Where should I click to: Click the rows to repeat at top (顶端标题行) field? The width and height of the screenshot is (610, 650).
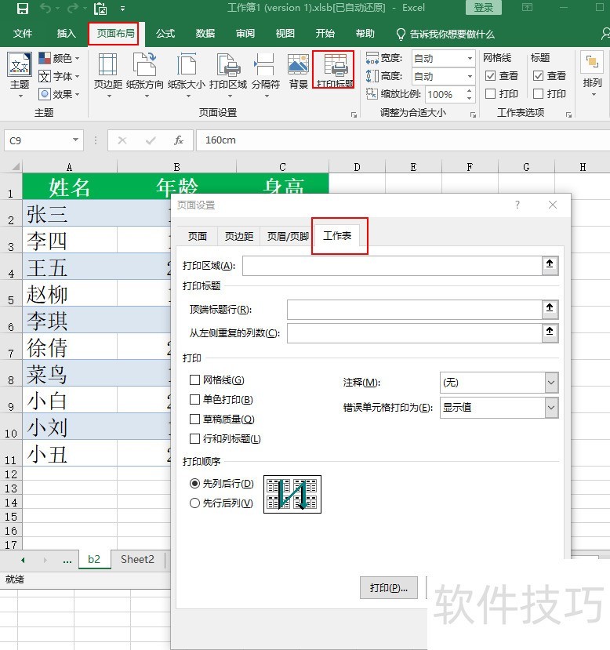click(x=413, y=310)
